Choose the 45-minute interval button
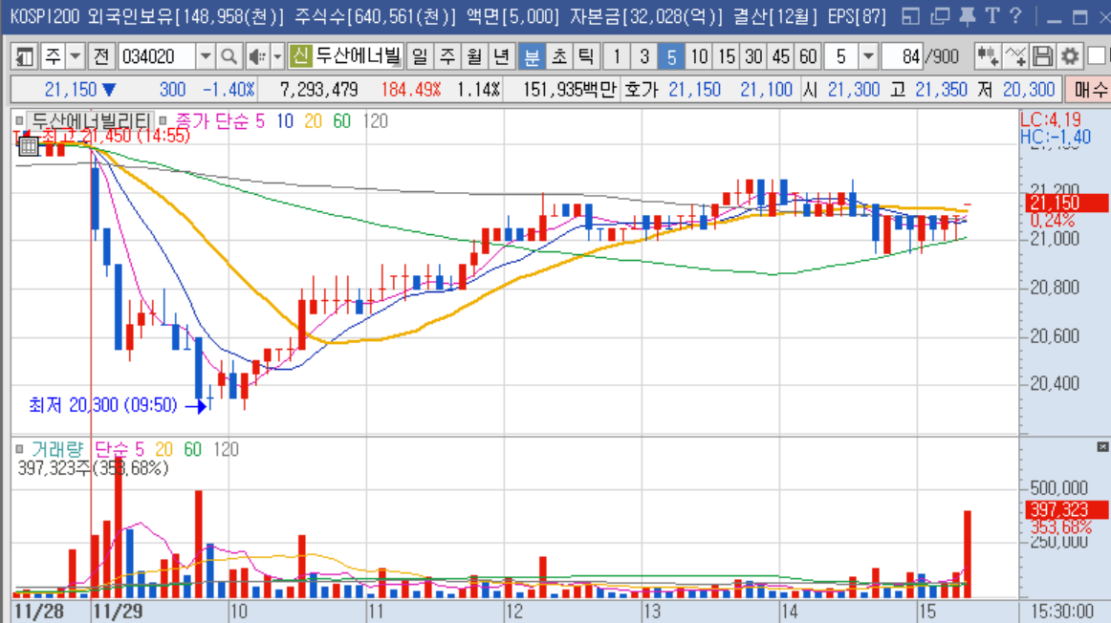Screen dimensions: 1111x623 click(781, 56)
